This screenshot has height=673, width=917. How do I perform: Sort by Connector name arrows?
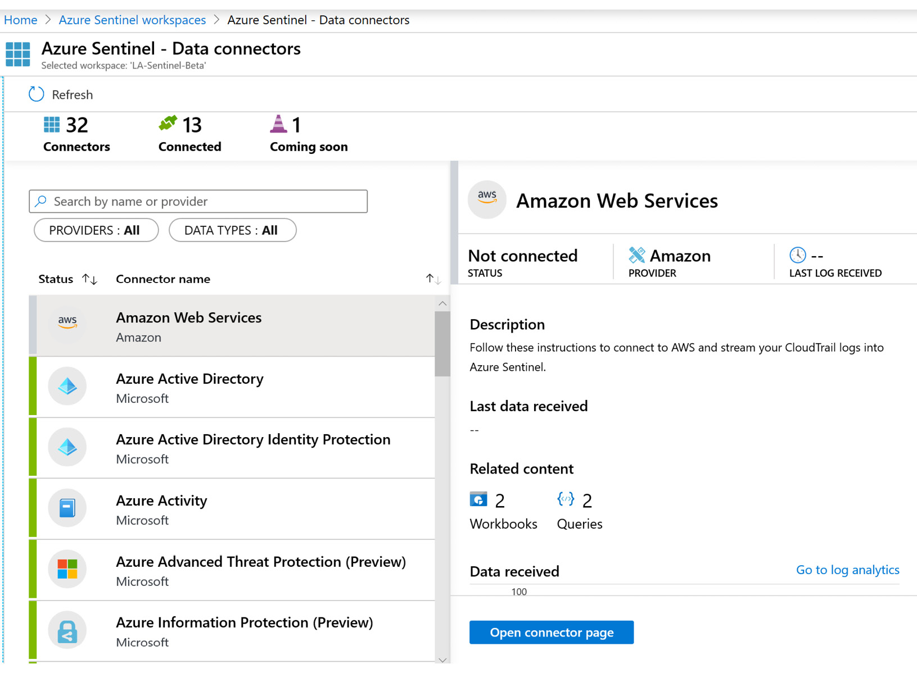point(432,279)
